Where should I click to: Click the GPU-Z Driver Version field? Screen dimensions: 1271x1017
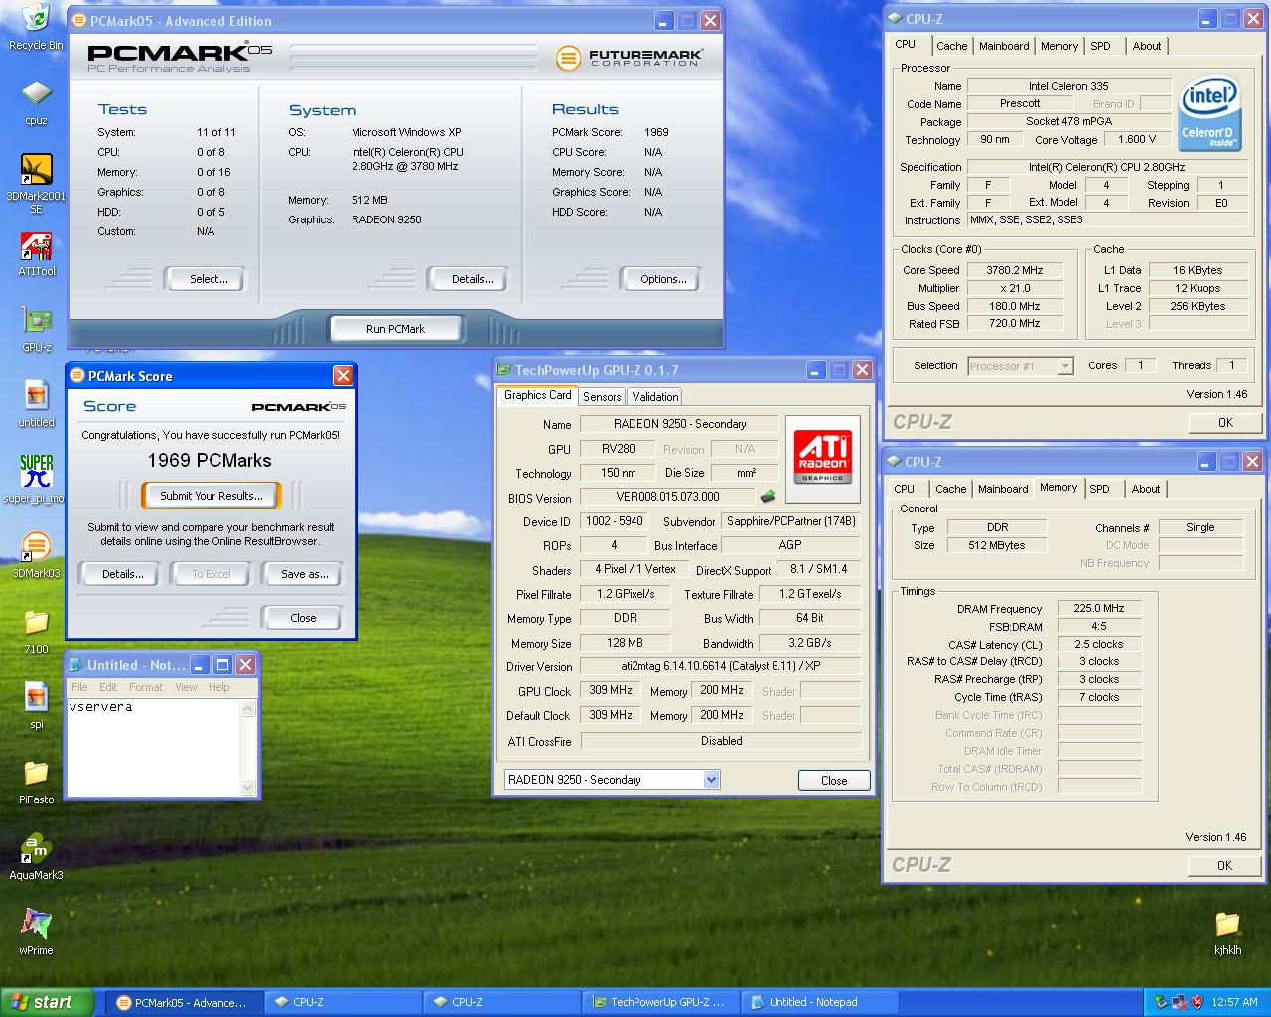pos(721,666)
